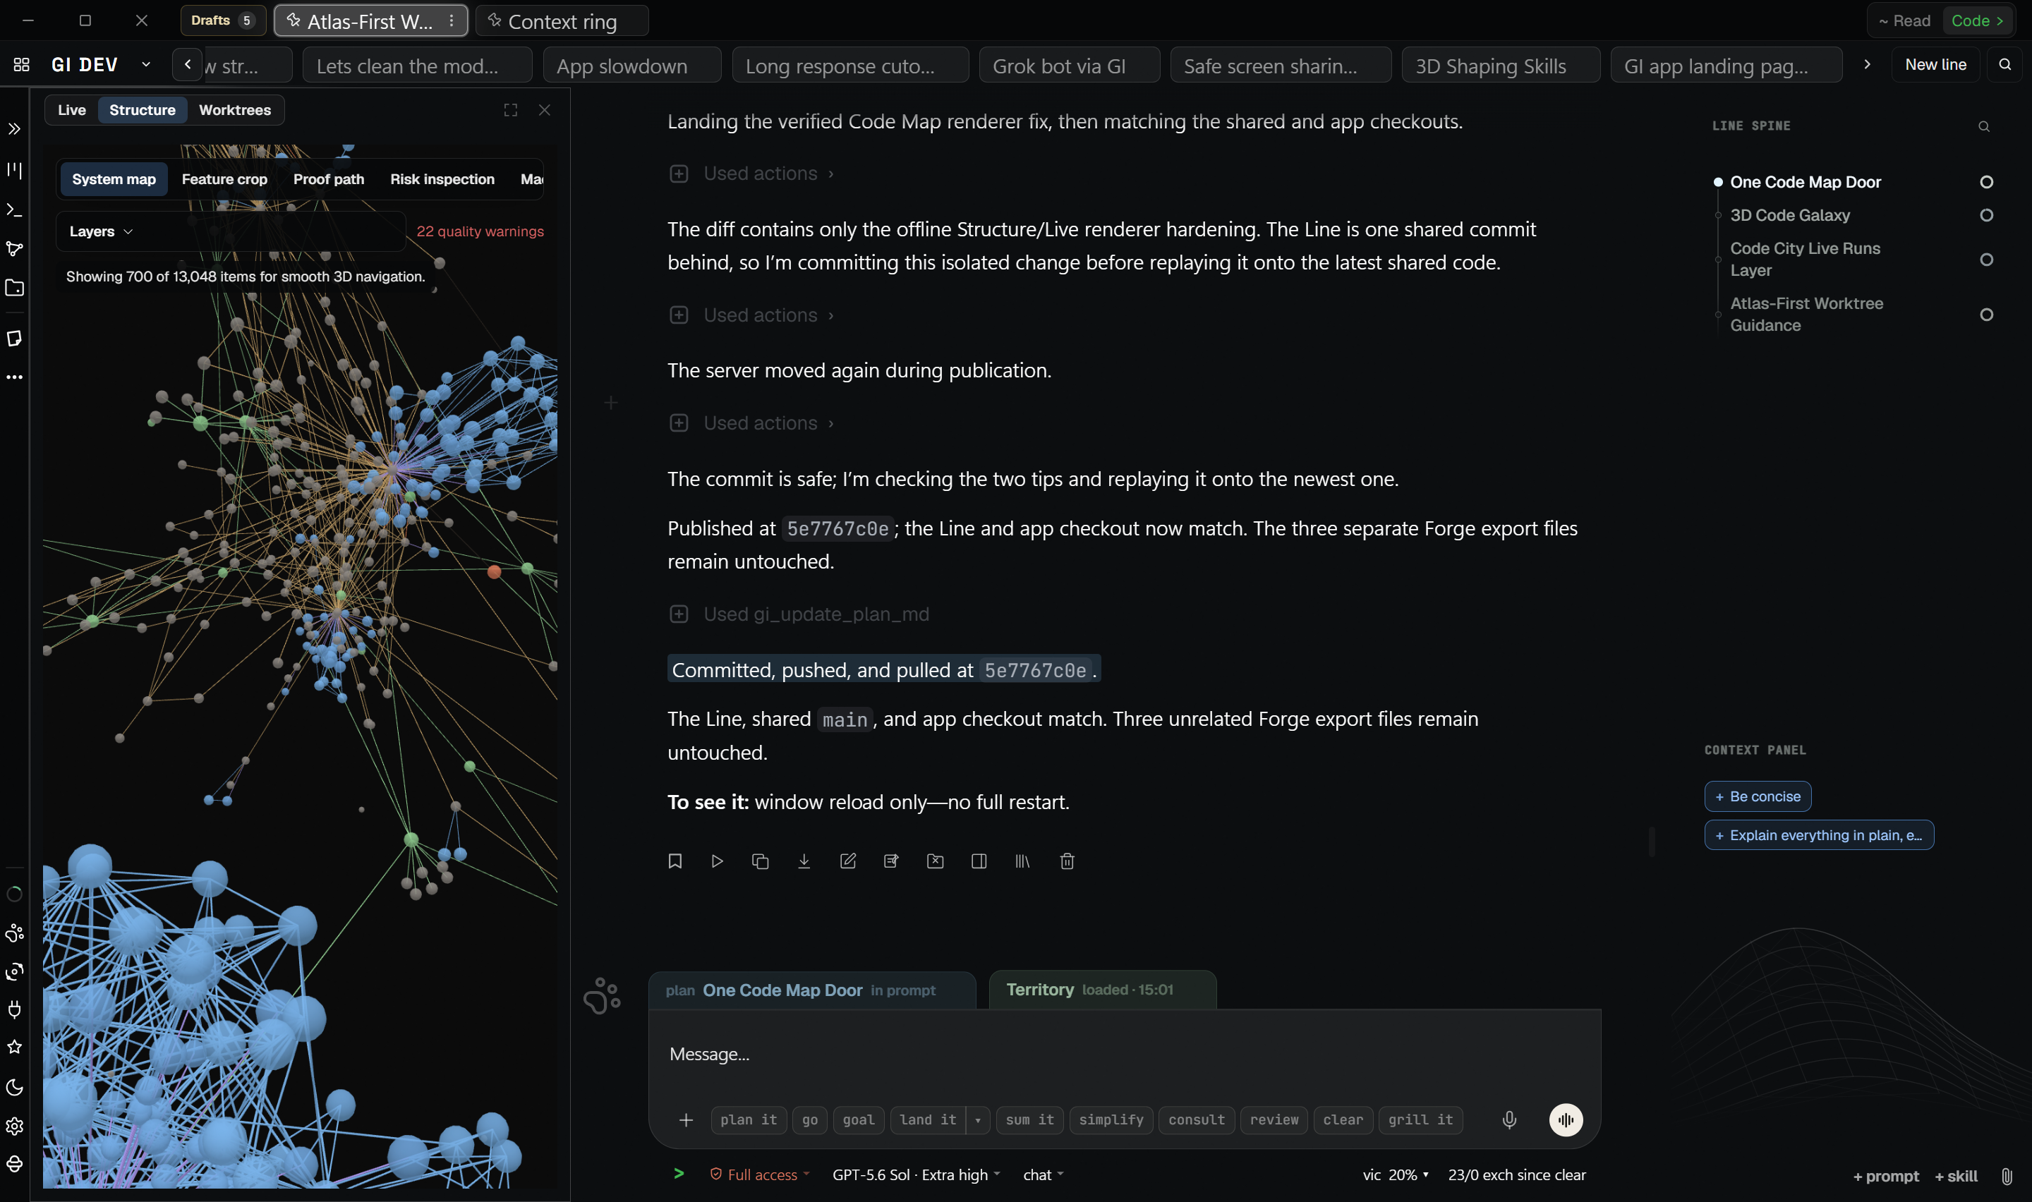
Task: Click the New line button
Action: (1935, 65)
